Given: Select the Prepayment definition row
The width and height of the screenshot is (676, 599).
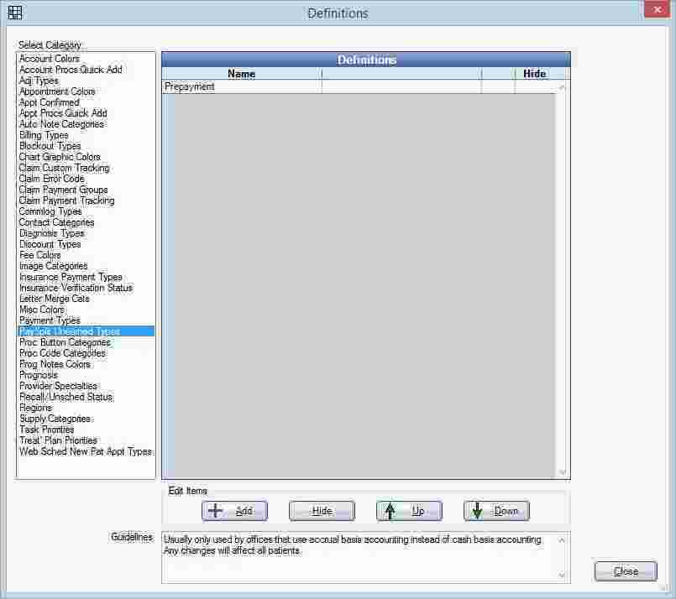Looking at the screenshot, I should [241, 86].
